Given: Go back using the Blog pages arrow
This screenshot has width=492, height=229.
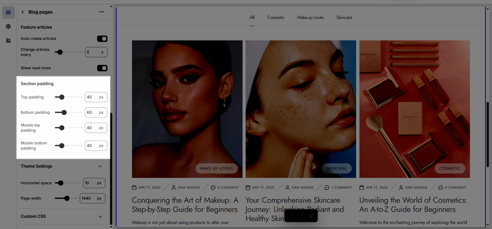Looking at the screenshot, I should pos(22,12).
